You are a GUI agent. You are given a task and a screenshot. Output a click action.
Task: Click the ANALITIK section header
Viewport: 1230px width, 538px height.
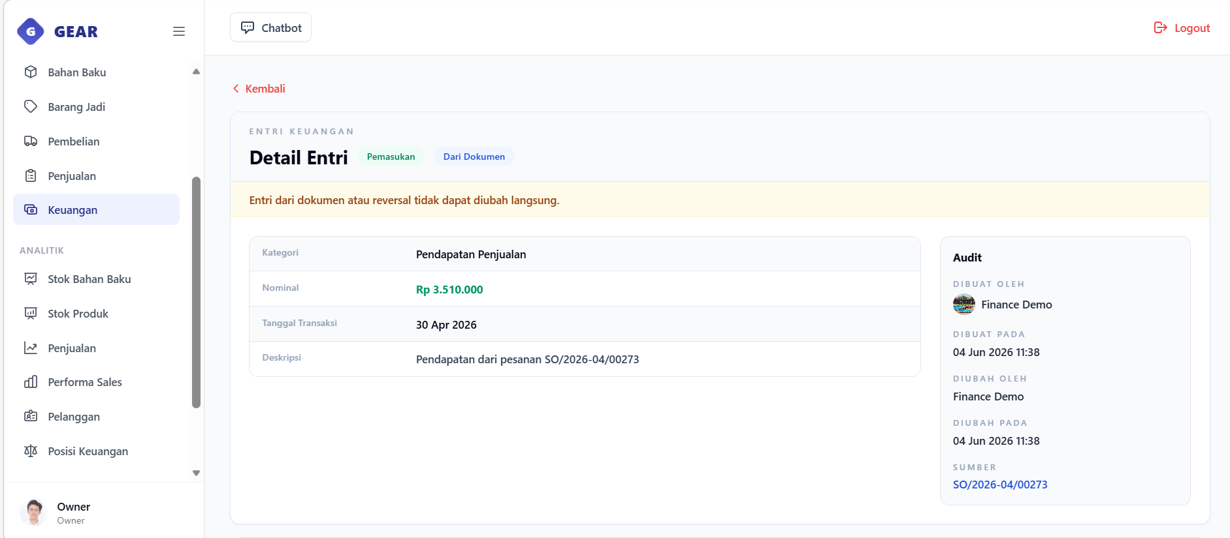[x=42, y=250]
